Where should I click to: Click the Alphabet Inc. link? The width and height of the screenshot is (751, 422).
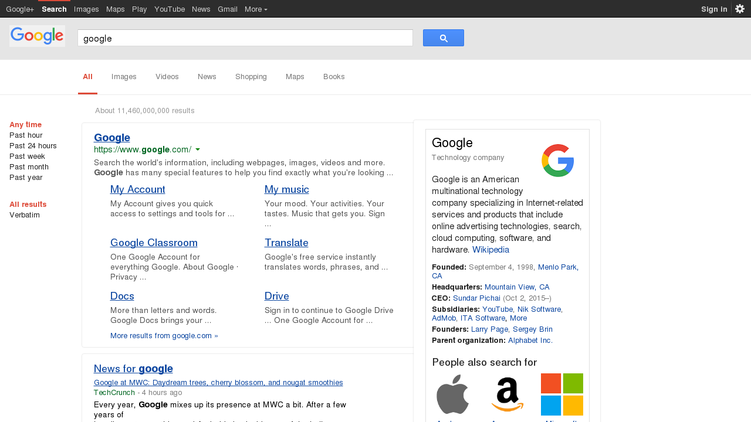pyautogui.click(x=530, y=341)
